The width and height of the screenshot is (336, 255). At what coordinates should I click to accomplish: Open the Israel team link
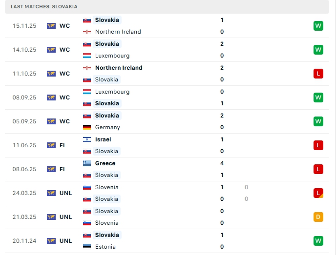[x=103, y=139]
